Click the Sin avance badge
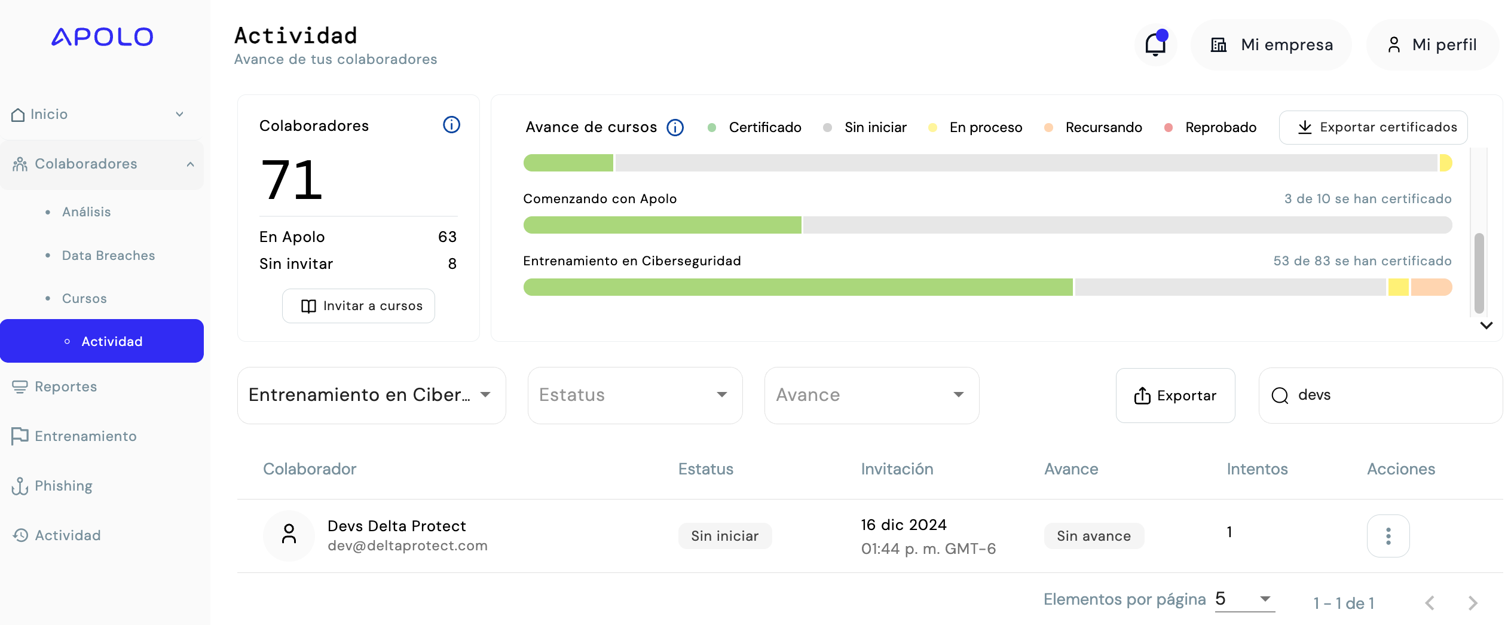This screenshot has height=625, width=1511. click(x=1094, y=536)
